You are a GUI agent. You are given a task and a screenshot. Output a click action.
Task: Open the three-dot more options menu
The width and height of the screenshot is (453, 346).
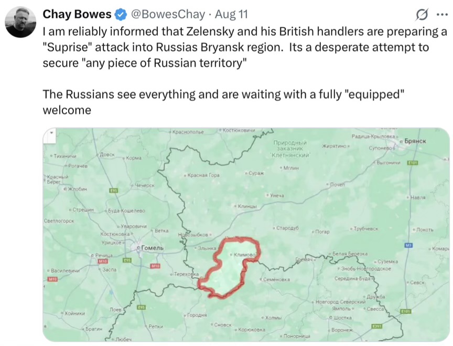442,15
